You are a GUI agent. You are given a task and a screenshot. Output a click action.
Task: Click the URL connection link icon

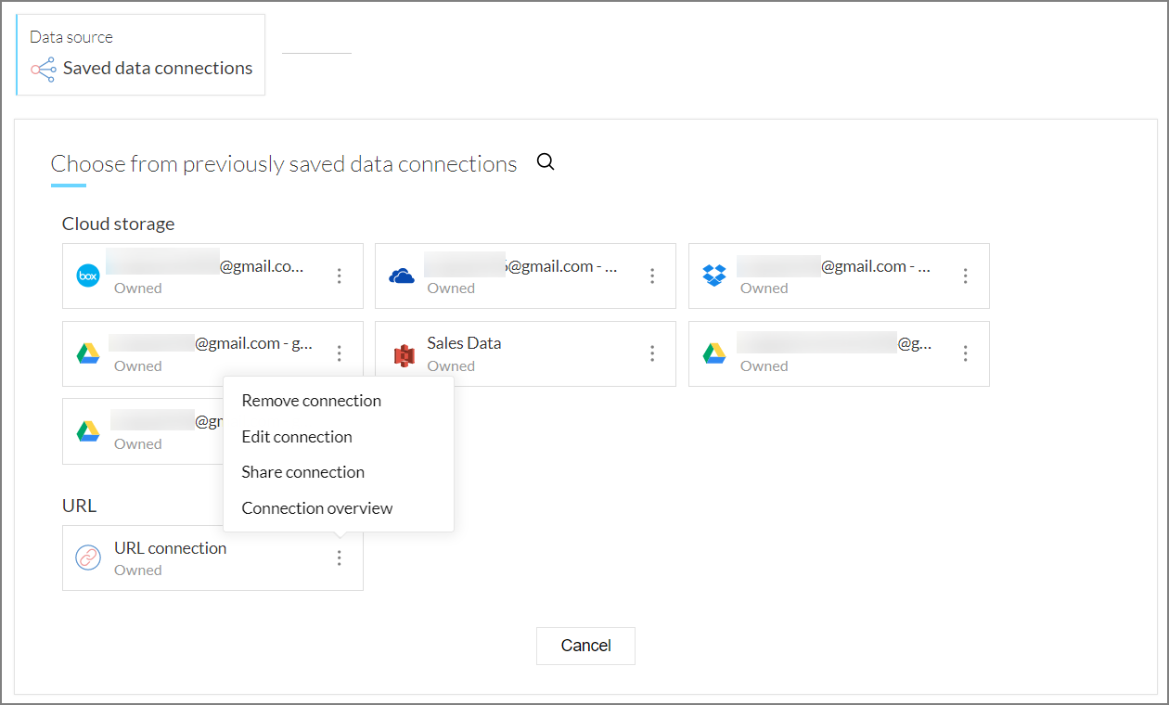click(x=88, y=558)
